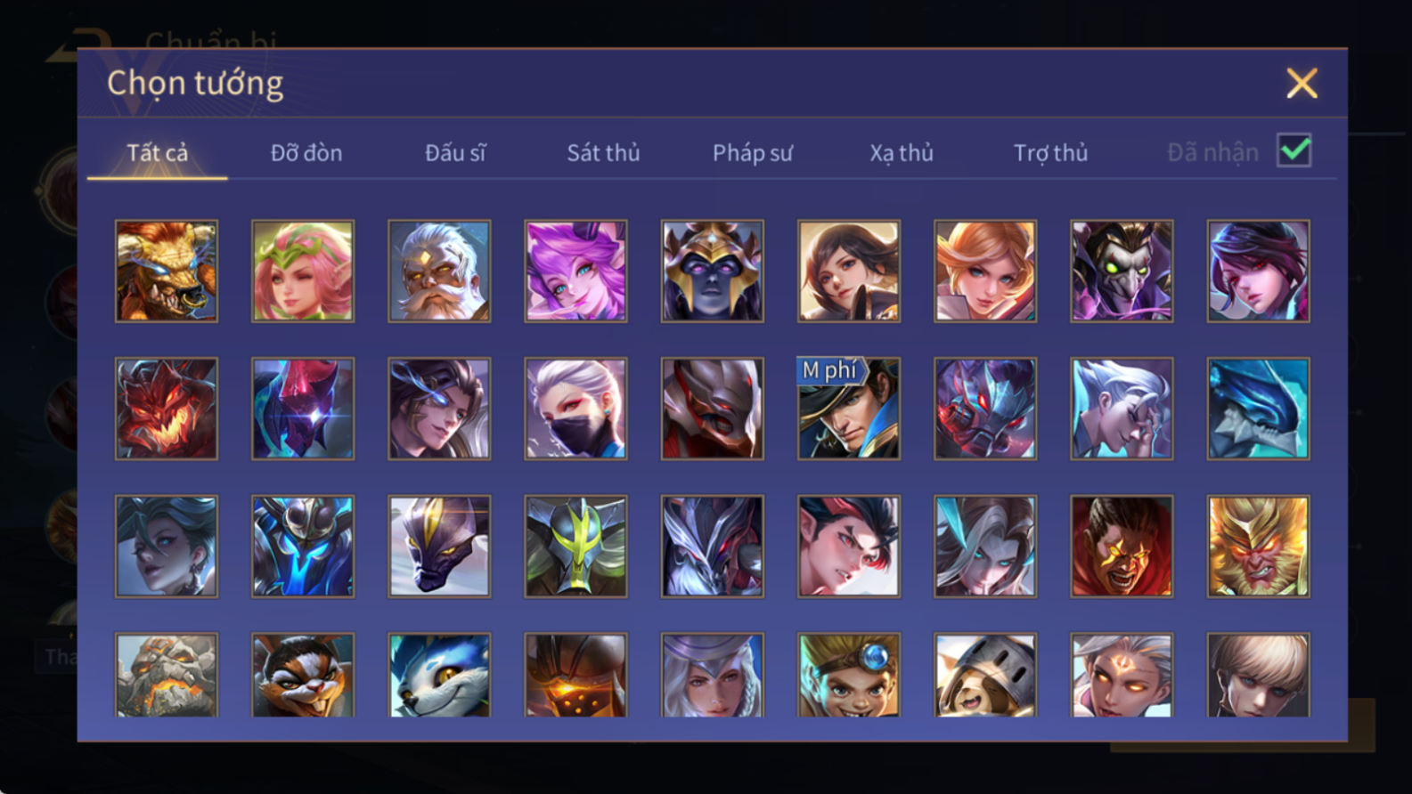Switch to the 'Trợ thủ' tab
The image size is (1412, 794).
pos(1050,153)
